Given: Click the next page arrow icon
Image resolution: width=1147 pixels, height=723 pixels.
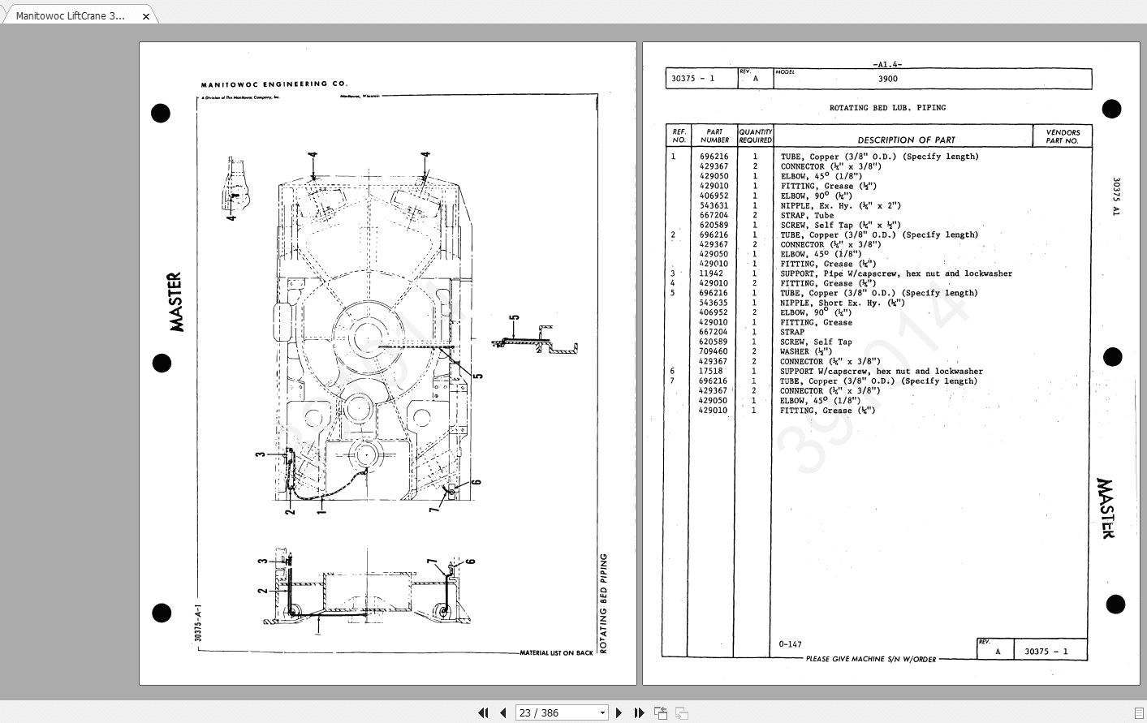Looking at the screenshot, I should pos(618,712).
